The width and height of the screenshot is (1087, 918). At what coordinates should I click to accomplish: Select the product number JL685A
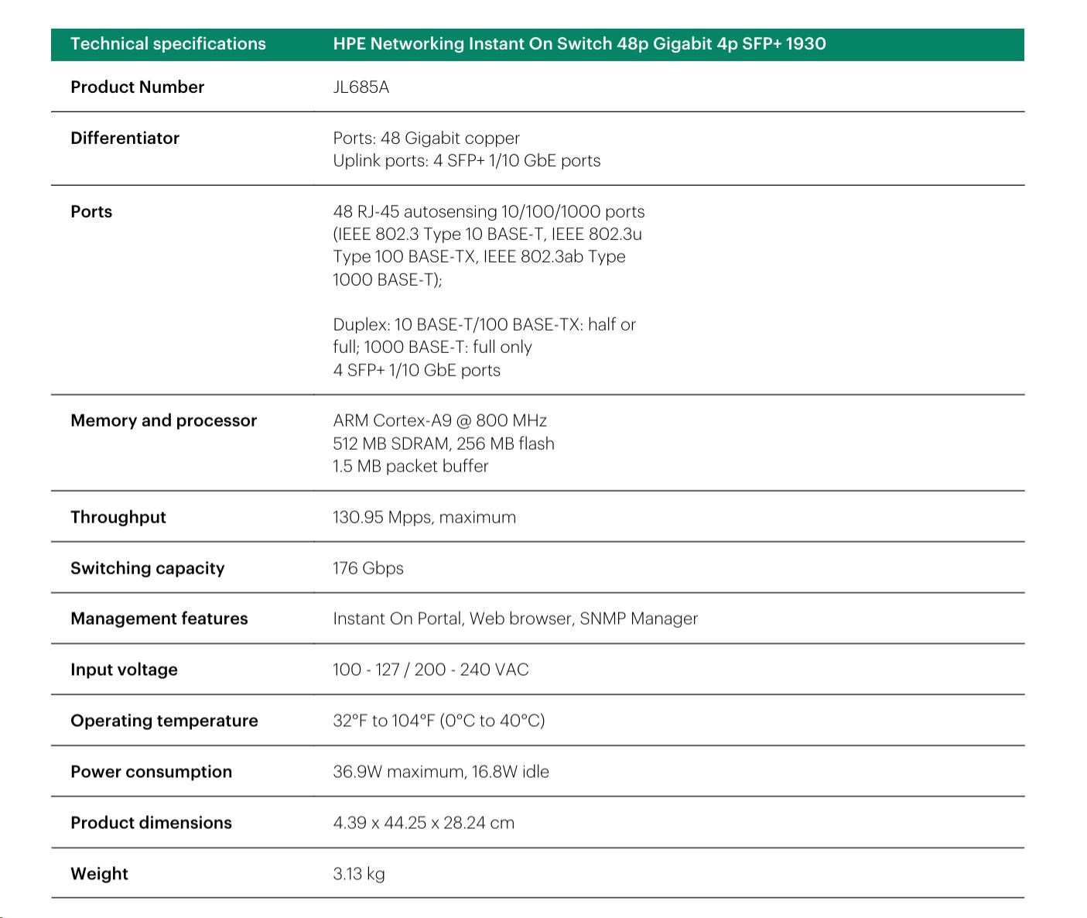361,87
